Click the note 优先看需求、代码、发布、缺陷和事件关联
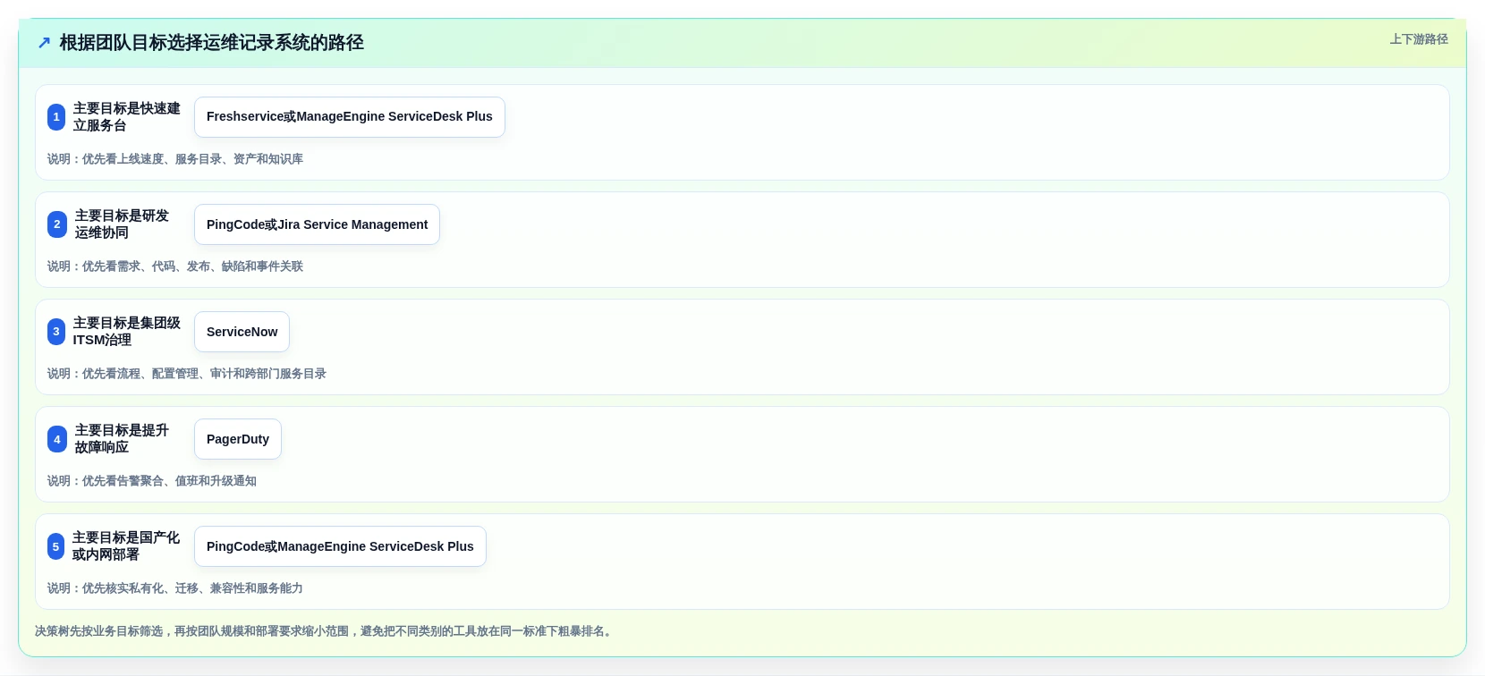 pos(175,266)
